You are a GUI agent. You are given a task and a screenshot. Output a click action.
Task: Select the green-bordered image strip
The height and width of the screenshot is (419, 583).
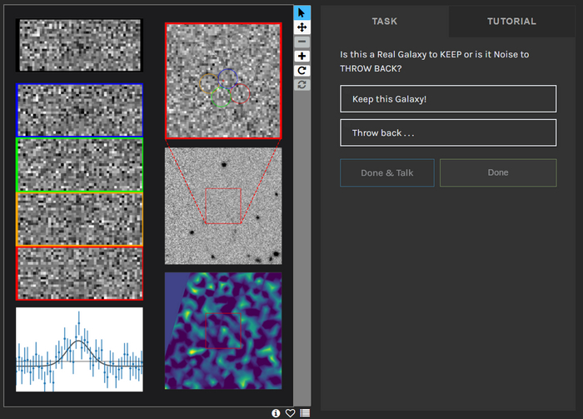(79, 165)
